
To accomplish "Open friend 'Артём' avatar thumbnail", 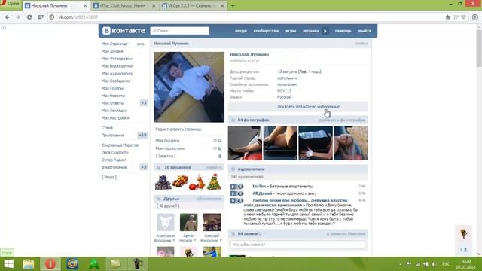I will point(188,222).
